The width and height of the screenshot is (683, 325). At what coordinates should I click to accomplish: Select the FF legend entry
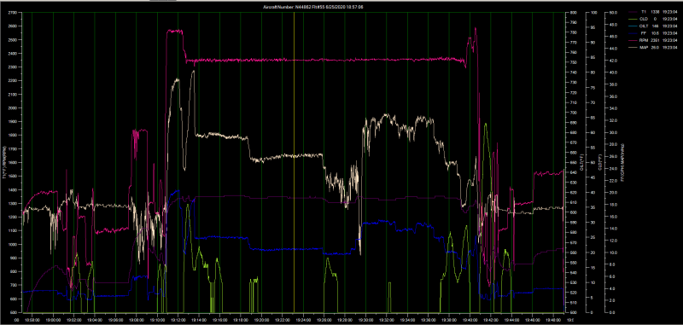click(x=653, y=32)
